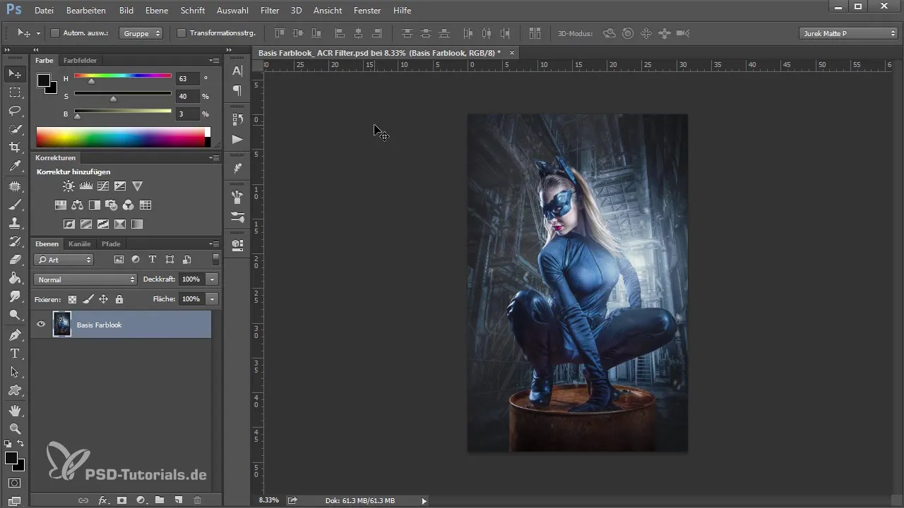The image size is (904, 508).
Task: Click the delete layer trash icon
Action: 198,500
